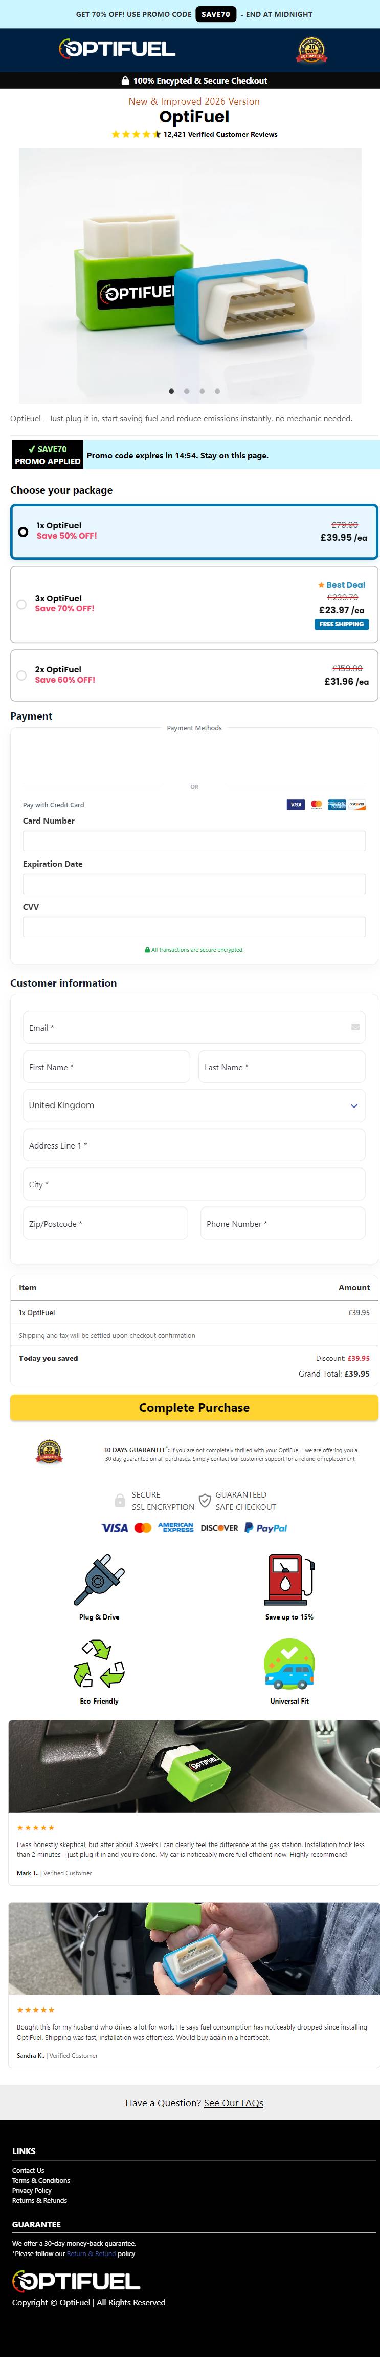Viewport: 380px width, 2357px height.
Task: Click the chevron arrow of the country selector
Action: [354, 1105]
